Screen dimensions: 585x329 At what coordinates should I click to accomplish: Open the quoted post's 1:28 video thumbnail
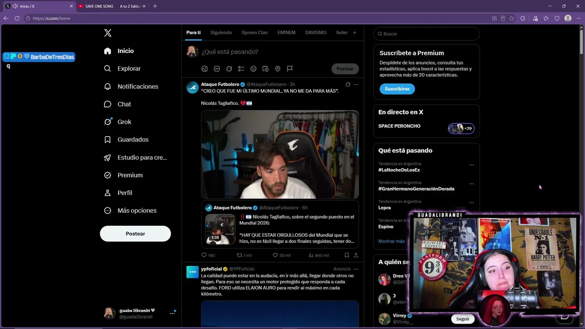tap(220, 229)
